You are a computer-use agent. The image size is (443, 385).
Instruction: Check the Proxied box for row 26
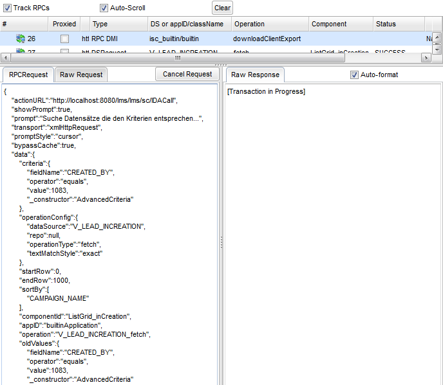tap(64, 39)
